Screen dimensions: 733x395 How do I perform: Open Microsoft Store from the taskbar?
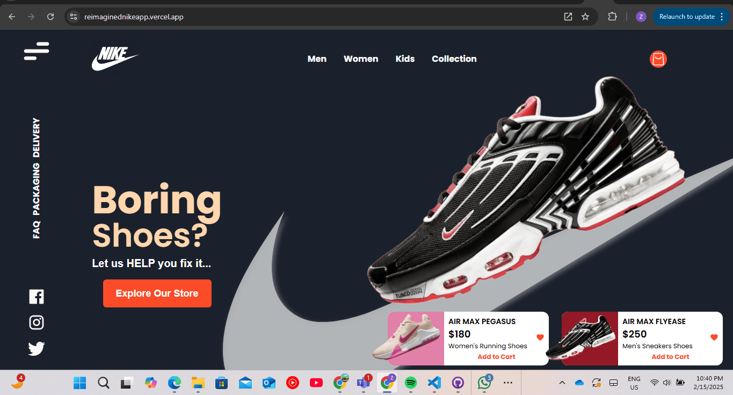tap(221, 383)
